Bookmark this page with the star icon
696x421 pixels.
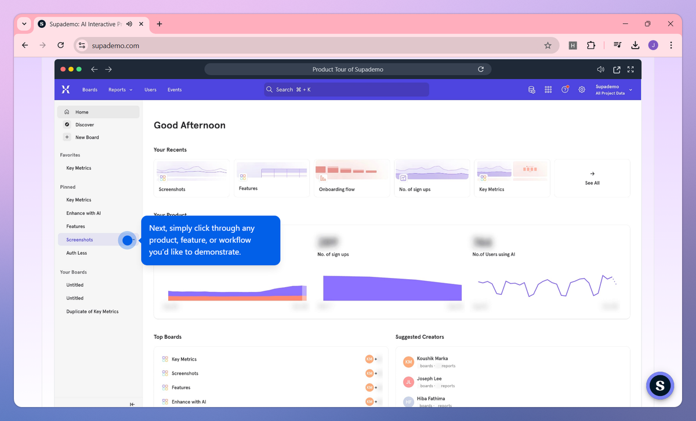tap(548, 45)
